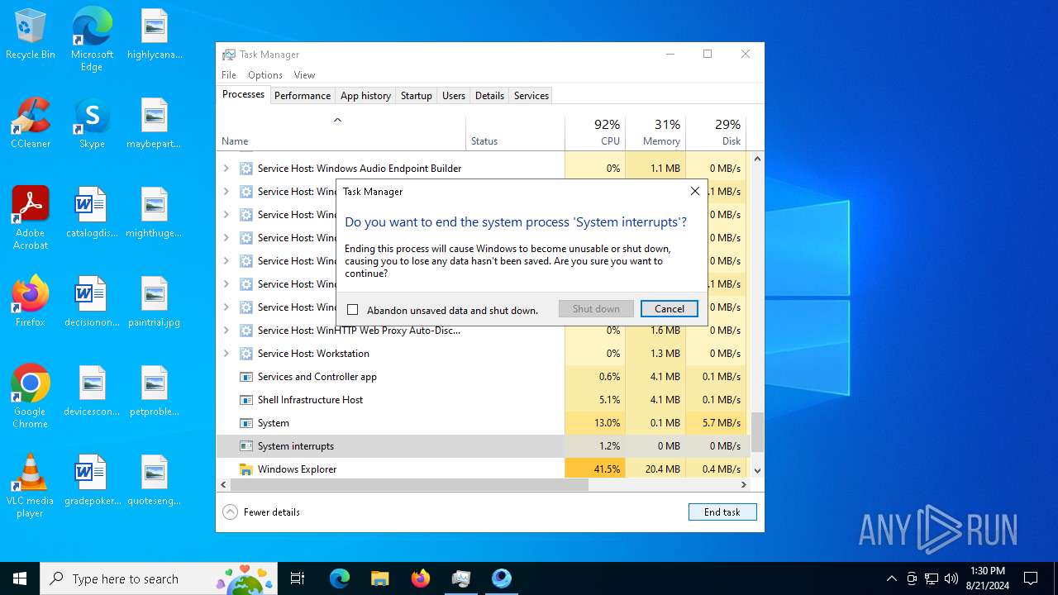
Task: Sort by the Disk column header
Action: [x=716, y=132]
